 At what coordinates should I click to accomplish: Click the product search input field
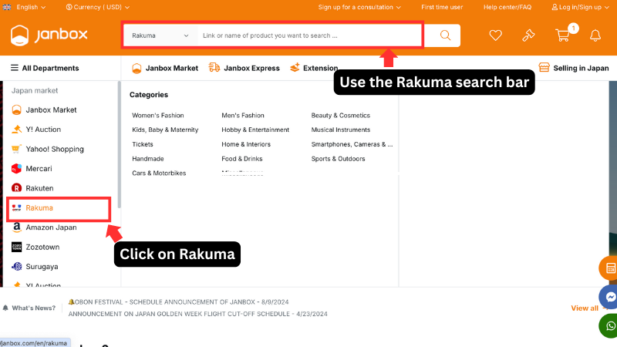[309, 35]
